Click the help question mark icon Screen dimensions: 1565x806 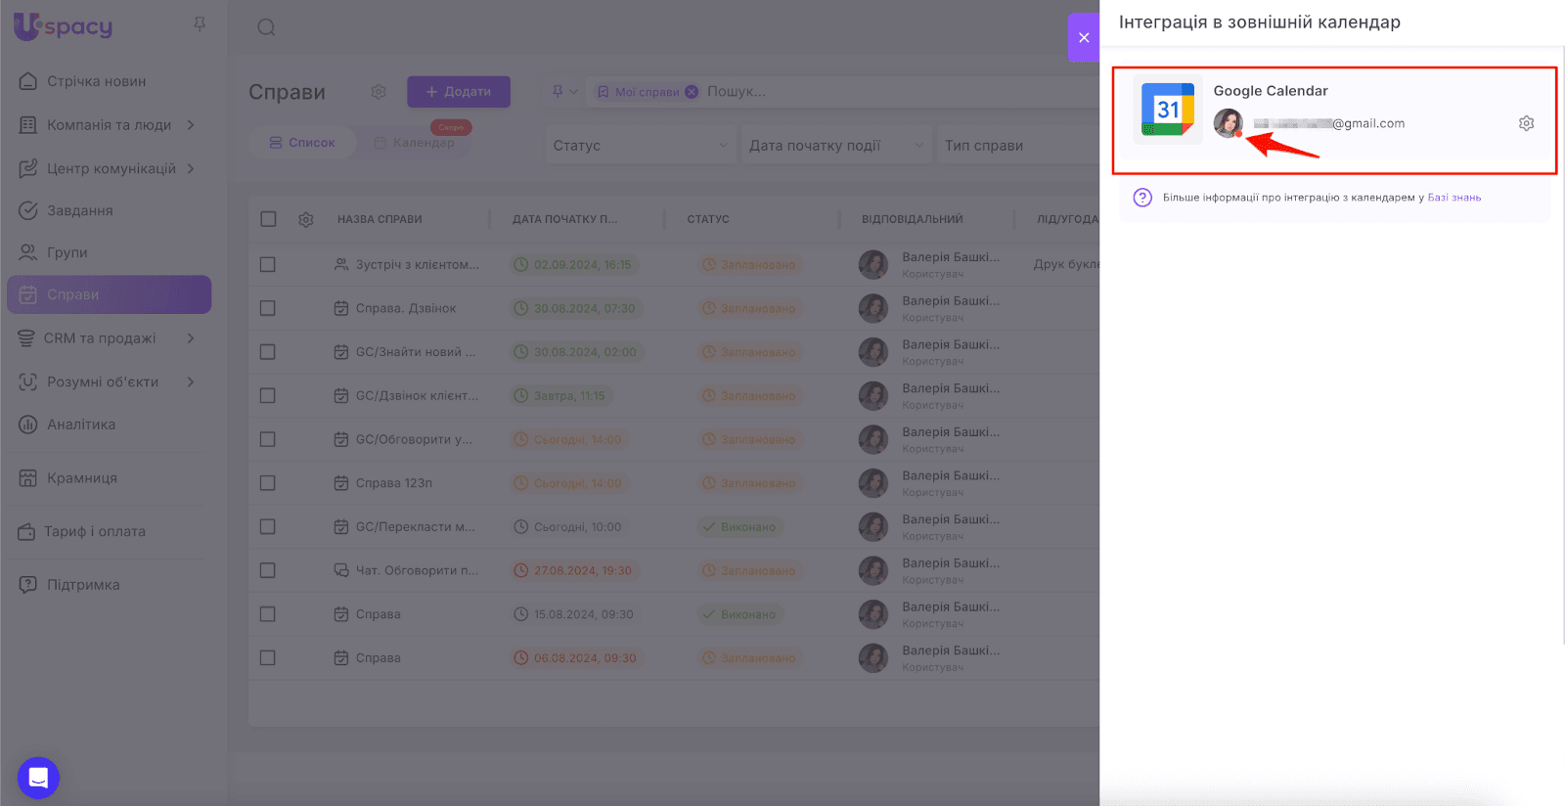click(x=1142, y=198)
